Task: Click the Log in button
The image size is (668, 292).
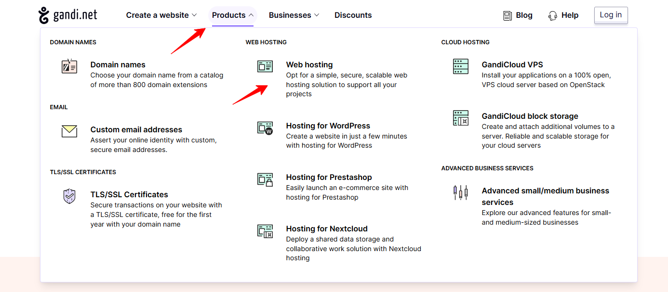Action: tap(611, 15)
